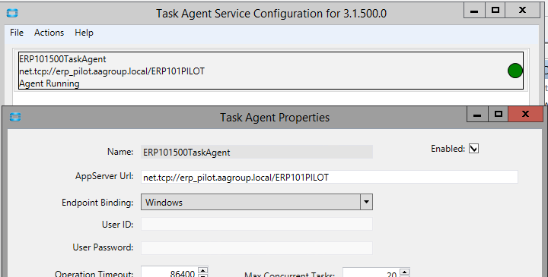548x277 pixels.
Task: Select the Windows endpoint binding combo box
Action: 256,202
